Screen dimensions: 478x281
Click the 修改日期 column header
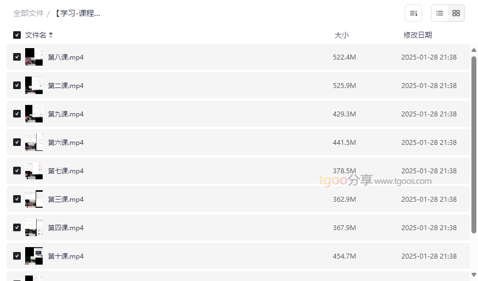tap(417, 35)
